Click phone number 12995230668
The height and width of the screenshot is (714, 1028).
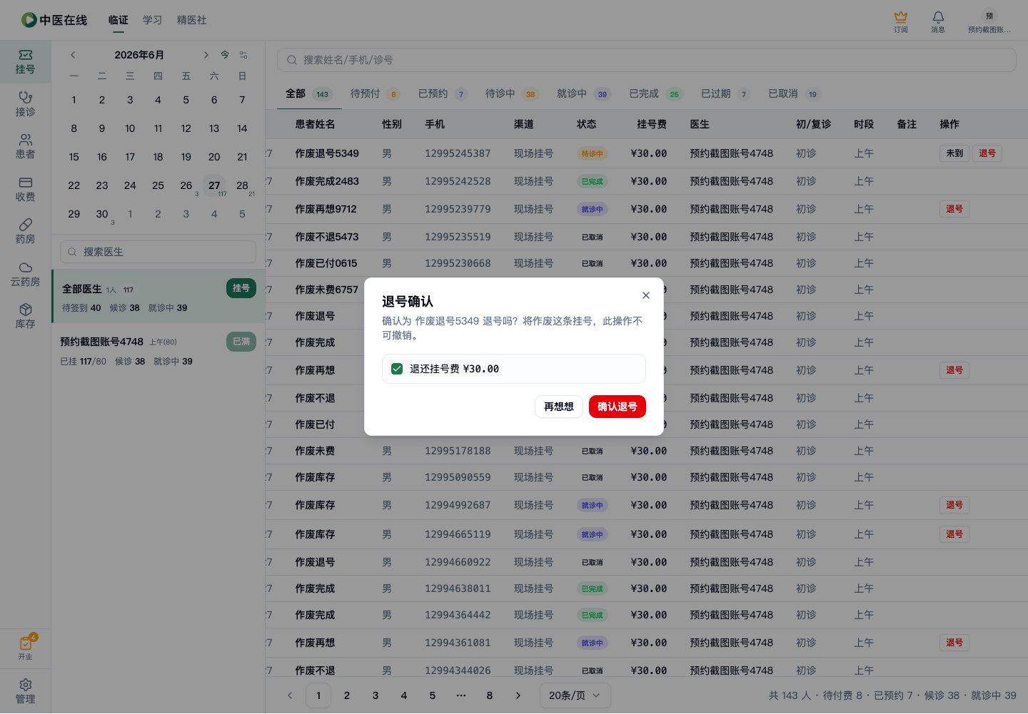pos(458,263)
